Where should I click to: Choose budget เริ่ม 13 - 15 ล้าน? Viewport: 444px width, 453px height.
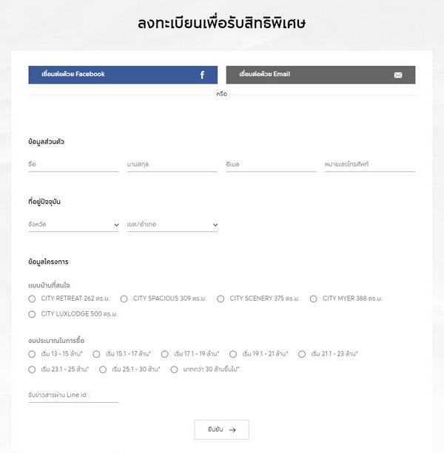coord(32,354)
